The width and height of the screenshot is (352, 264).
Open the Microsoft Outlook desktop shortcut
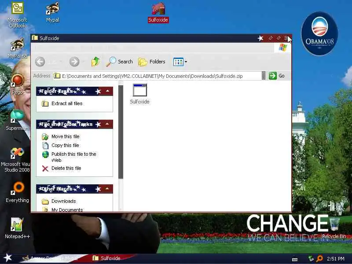point(17,15)
